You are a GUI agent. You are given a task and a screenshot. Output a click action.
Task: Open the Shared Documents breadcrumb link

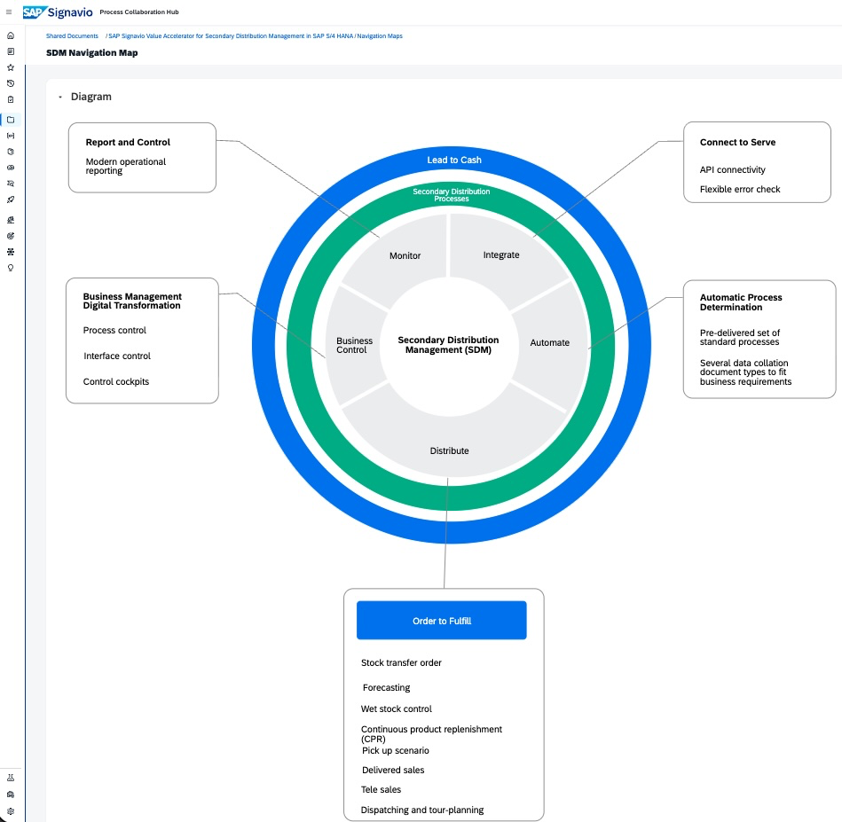(x=72, y=36)
